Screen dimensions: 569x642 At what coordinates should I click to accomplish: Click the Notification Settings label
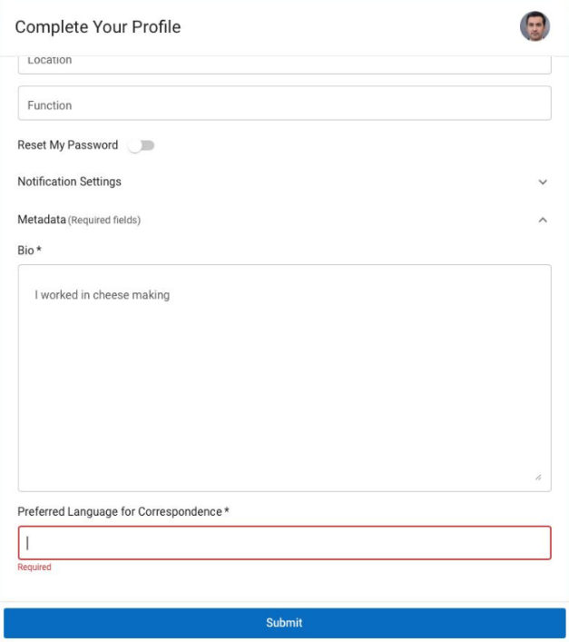coord(69,182)
